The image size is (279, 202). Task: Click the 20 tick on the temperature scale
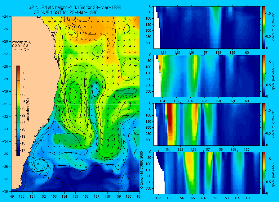click(x=23, y=129)
